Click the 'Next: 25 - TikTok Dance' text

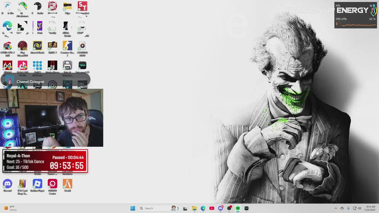click(x=25, y=162)
